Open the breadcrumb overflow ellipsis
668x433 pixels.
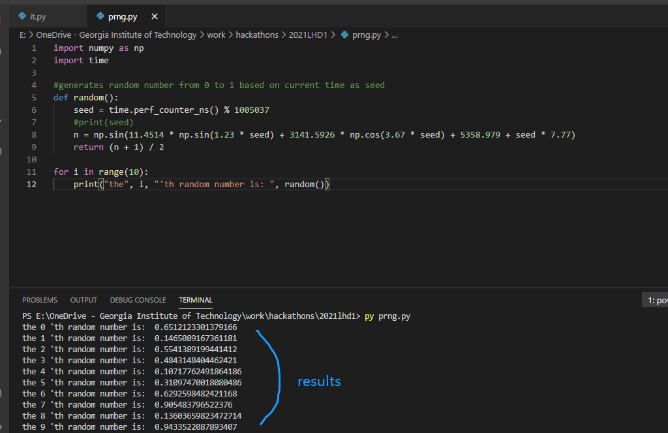tap(395, 35)
